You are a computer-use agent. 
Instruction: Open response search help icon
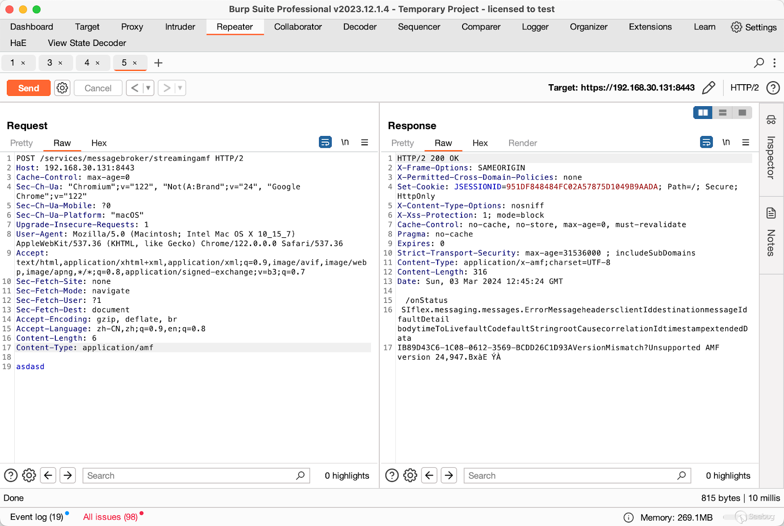(x=392, y=476)
